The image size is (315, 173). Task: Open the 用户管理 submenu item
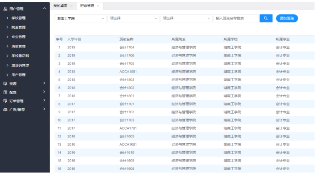coord(18,75)
